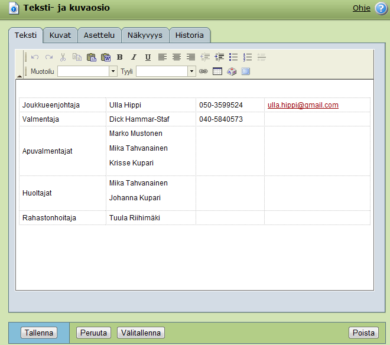Toggle underline formatting
Image resolution: width=390 pixels, height=345 pixels.
(x=148, y=57)
